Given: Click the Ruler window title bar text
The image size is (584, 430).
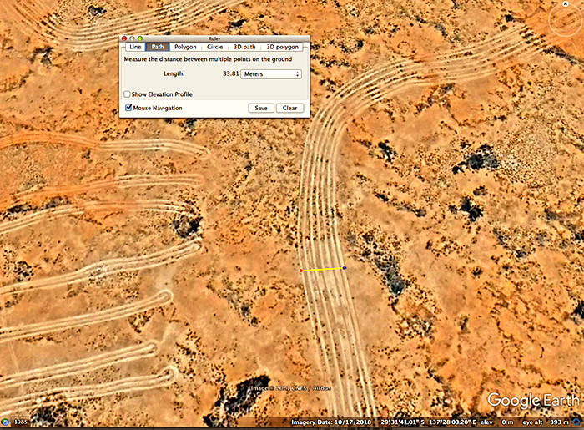Looking at the screenshot, I should tap(214, 38).
